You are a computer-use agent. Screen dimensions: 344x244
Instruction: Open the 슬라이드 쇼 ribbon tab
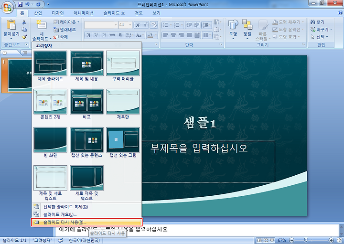pyautogui.click(x=114, y=13)
